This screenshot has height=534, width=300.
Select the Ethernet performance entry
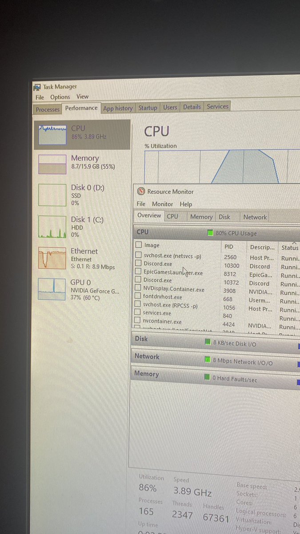pos(83,259)
